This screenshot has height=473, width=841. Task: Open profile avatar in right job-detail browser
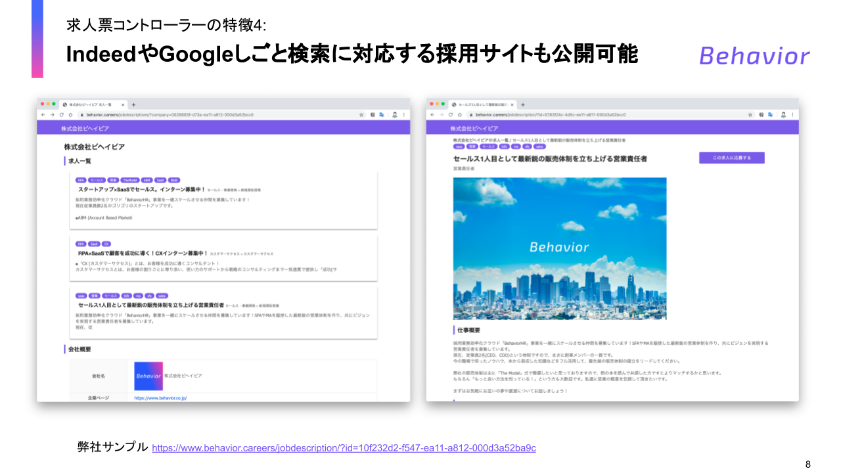click(x=784, y=114)
